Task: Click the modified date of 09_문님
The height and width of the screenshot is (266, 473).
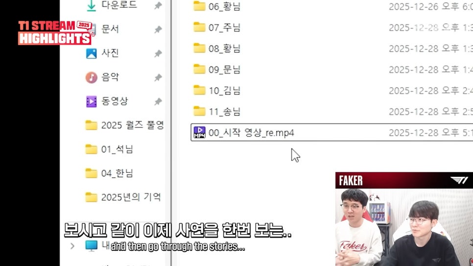Action: pos(431,70)
